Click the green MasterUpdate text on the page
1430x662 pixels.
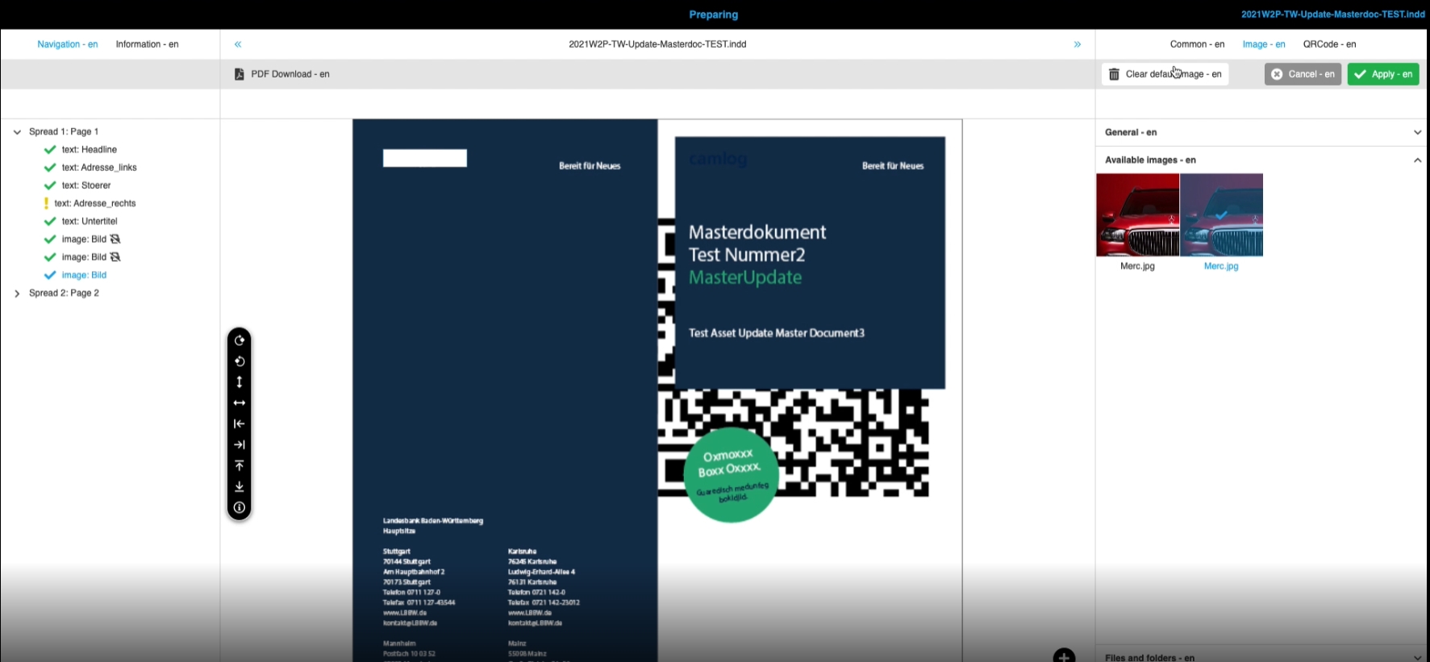coord(745,277)
